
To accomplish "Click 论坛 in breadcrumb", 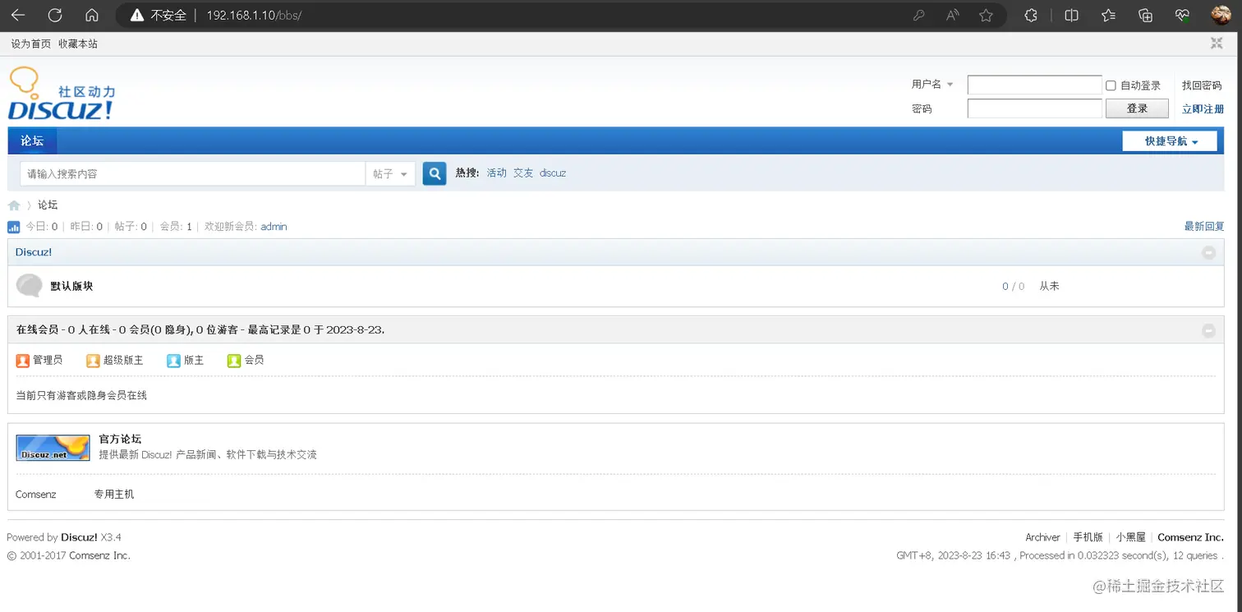I will tap(48, 205).
